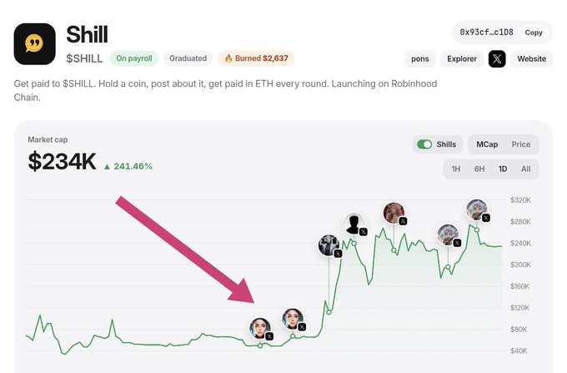Click the Graduated badge
Viewport: 567px width, 373px height.
point(188,58)
